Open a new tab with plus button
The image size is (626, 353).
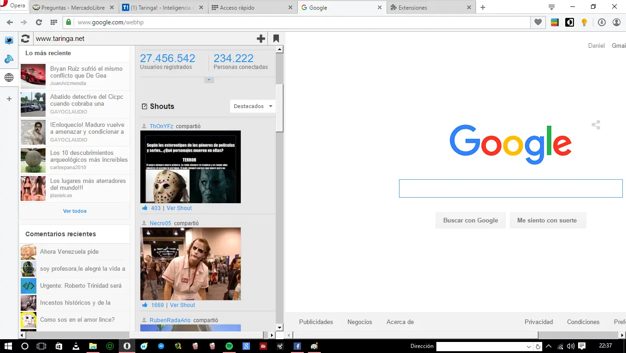483,7
